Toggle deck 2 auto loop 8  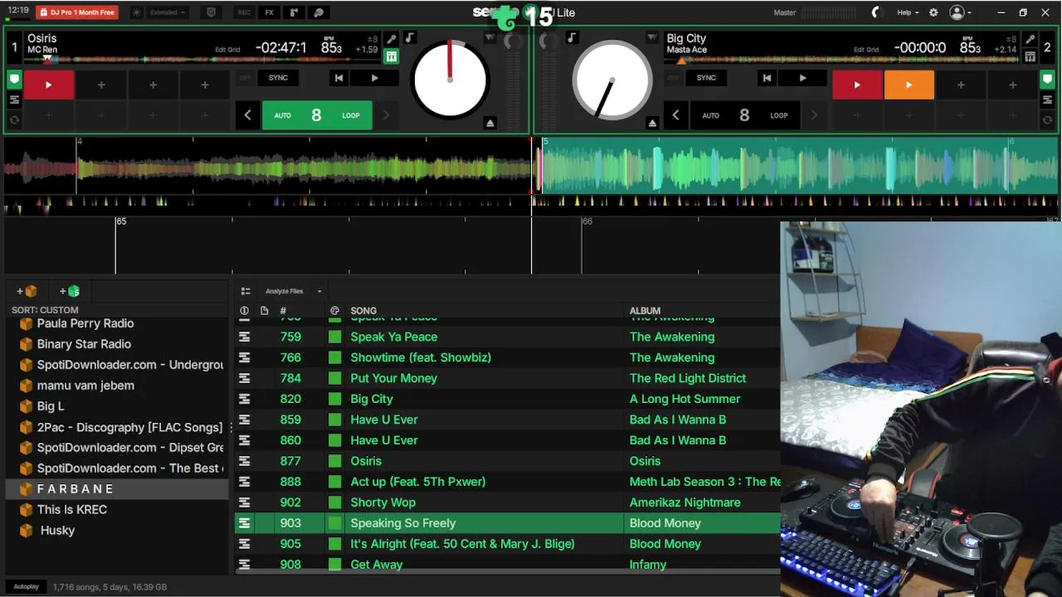coord(744,115)
